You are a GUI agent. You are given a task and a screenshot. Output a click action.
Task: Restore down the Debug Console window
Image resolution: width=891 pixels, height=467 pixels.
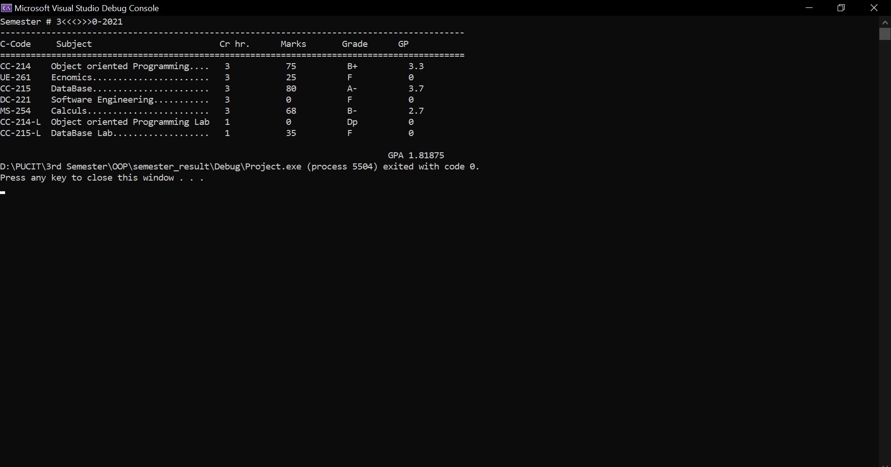[x=841, y=8]
